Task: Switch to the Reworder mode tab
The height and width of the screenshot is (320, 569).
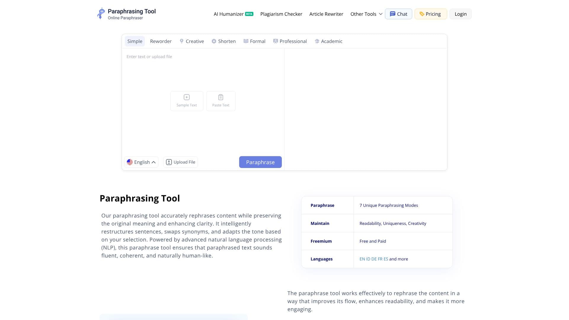Action: 161,41
